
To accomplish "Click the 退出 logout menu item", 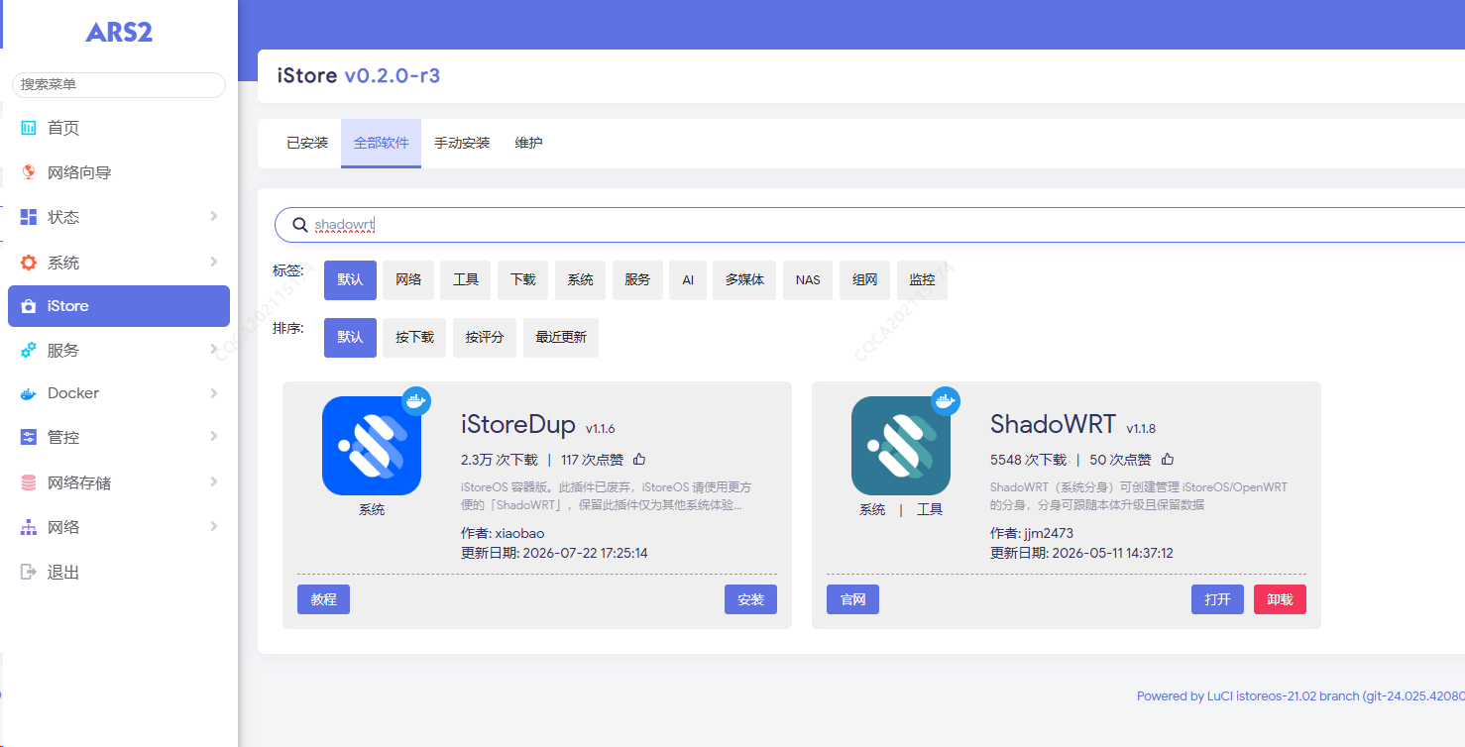I will [119, 573].
